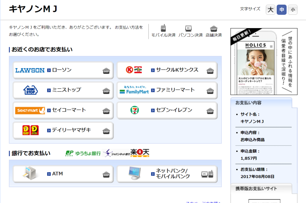Image resolution: width=306 pixels, height=203 pixels.
Task: Click the お近くのお店でお支払い heading
Action: 42,49
